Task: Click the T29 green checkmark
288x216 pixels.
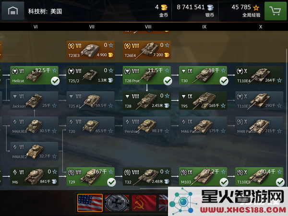Action: pos(111,182)
